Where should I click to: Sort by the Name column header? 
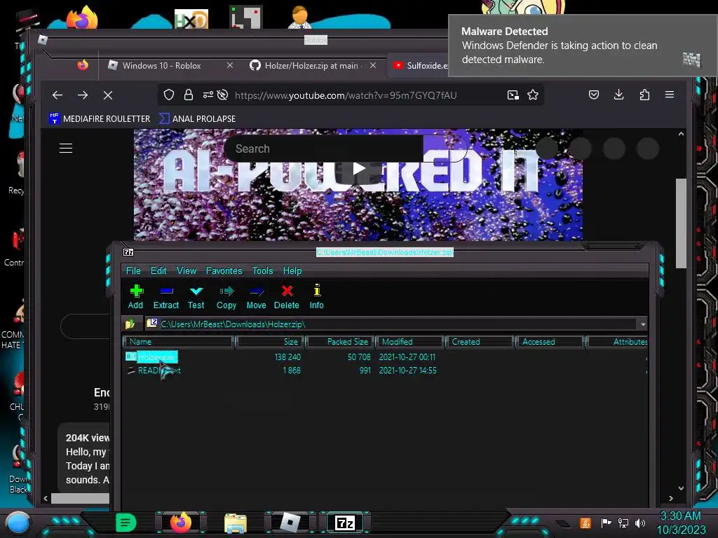[179, 342]
